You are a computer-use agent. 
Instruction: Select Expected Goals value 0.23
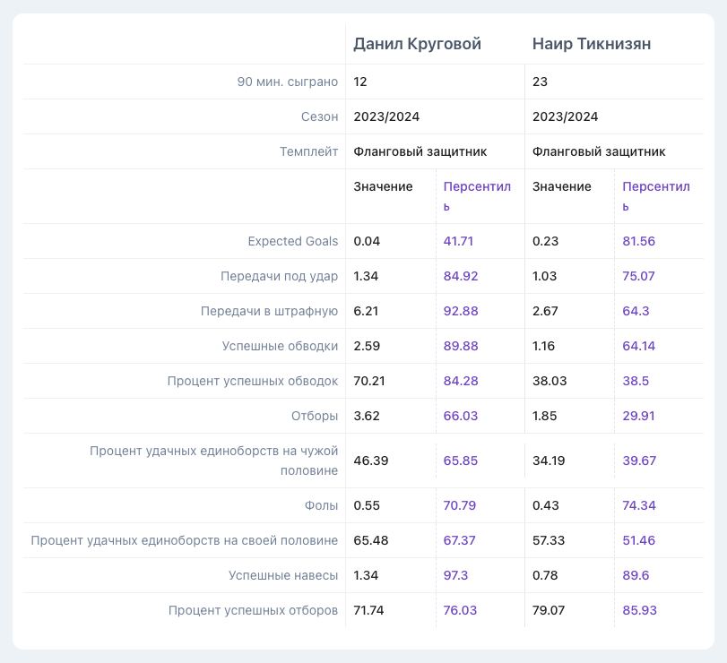pos(545,241)
